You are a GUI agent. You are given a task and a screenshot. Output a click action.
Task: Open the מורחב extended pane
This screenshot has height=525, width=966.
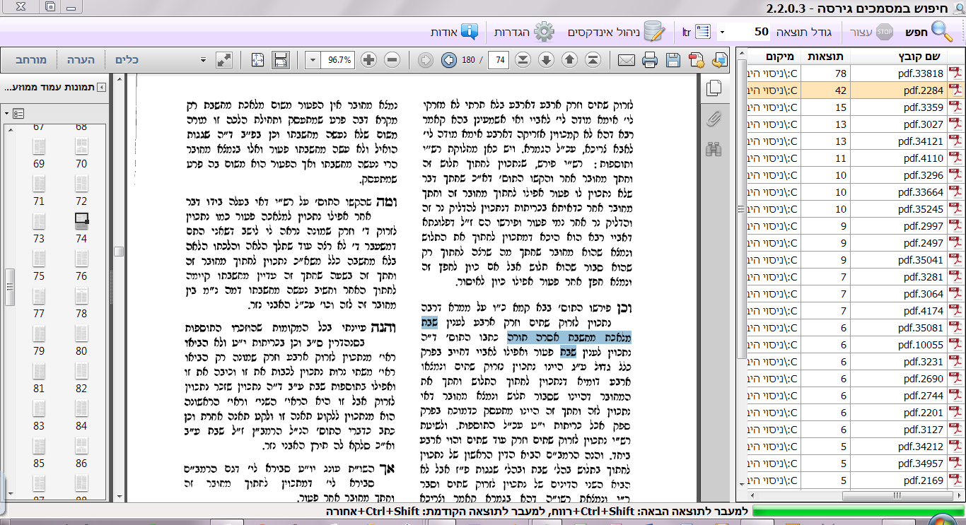[31, 60]
